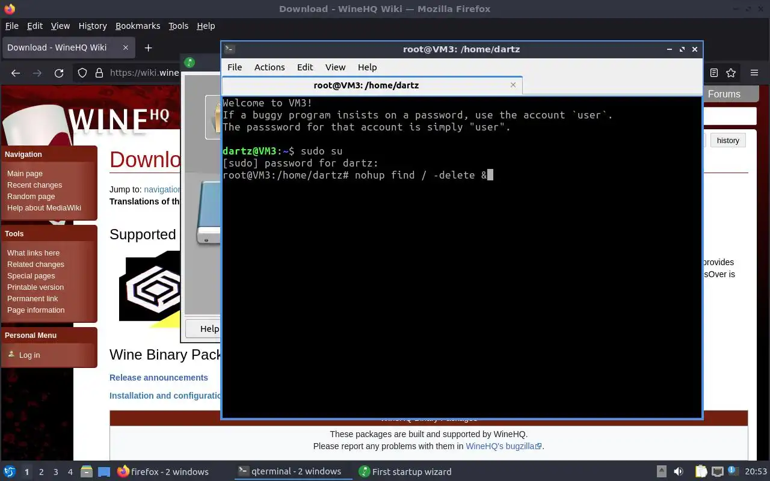
Task: Go back using Firefox back arrow
Action: pos(16,73)
